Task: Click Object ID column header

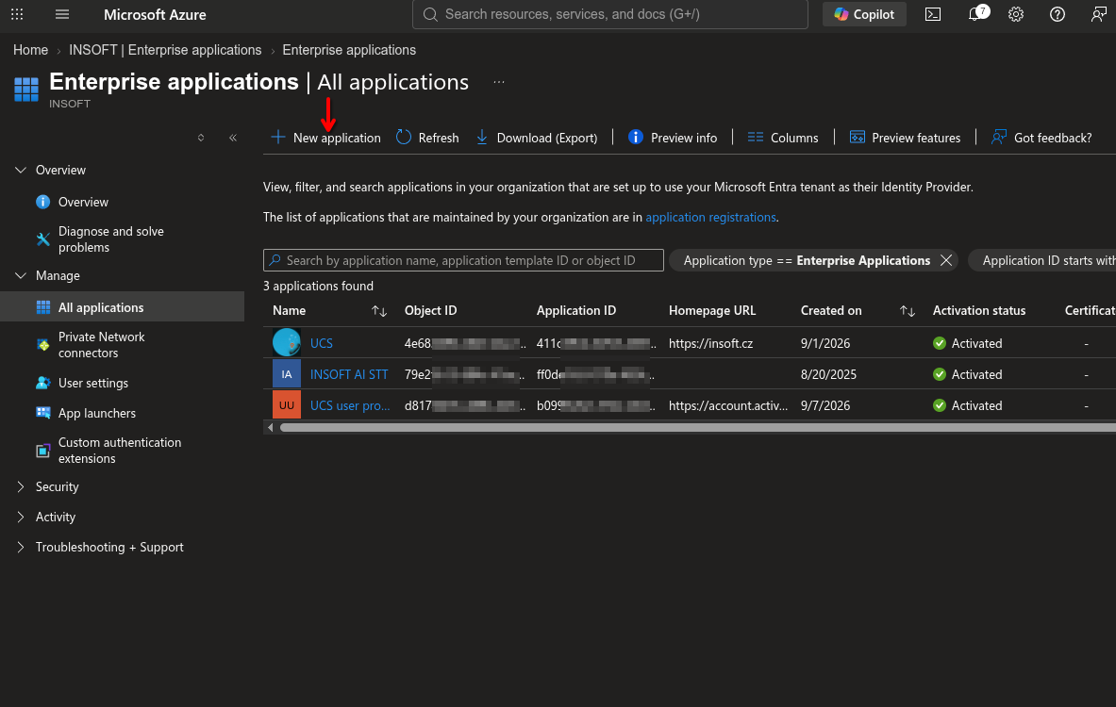Action: (x=430, y=310)
